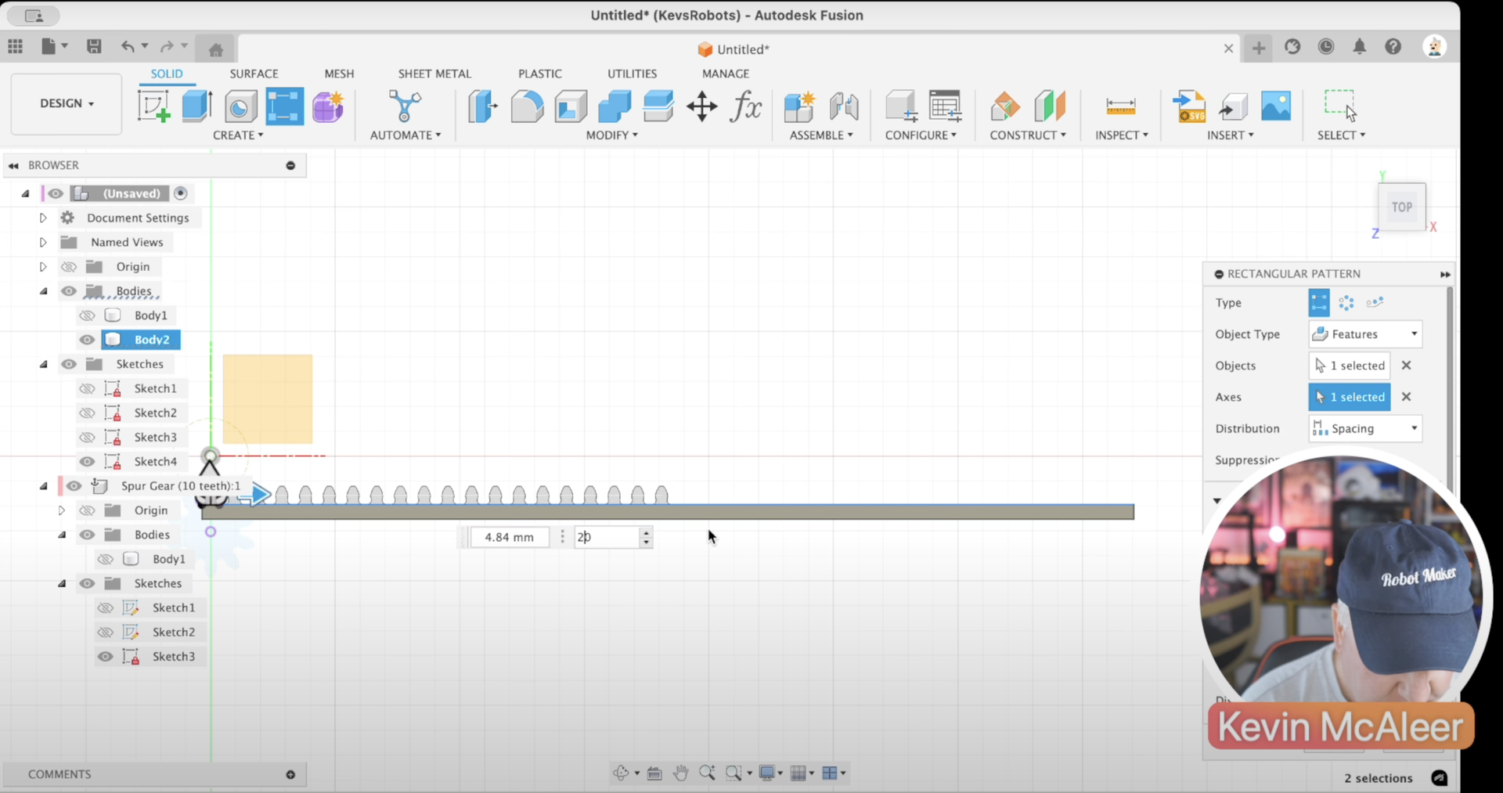
Task: Expand the Named Views node
Action: tap(43, 242)
